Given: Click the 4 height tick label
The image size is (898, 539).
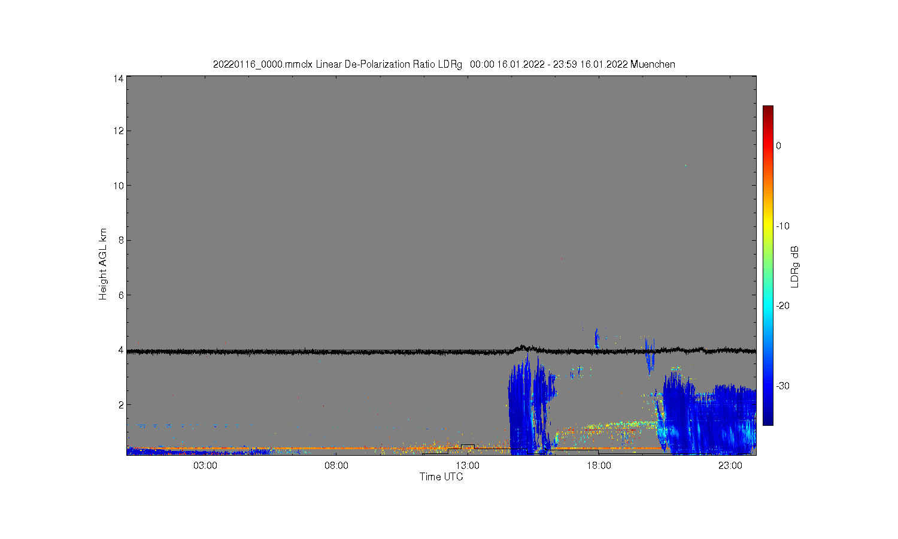Looking at the screenshot, I should pos(121,350).
